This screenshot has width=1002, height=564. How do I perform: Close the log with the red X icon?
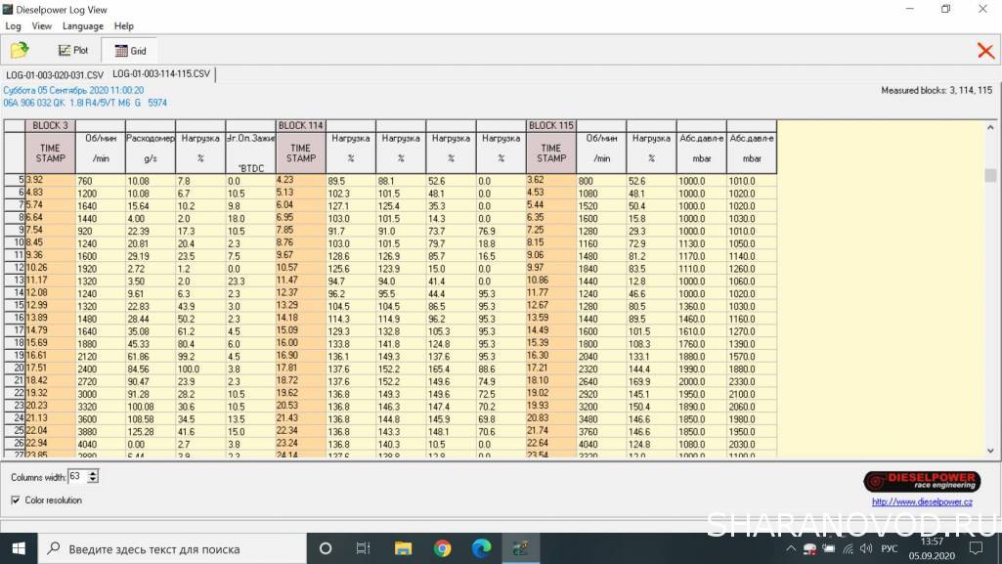(984, 51)
